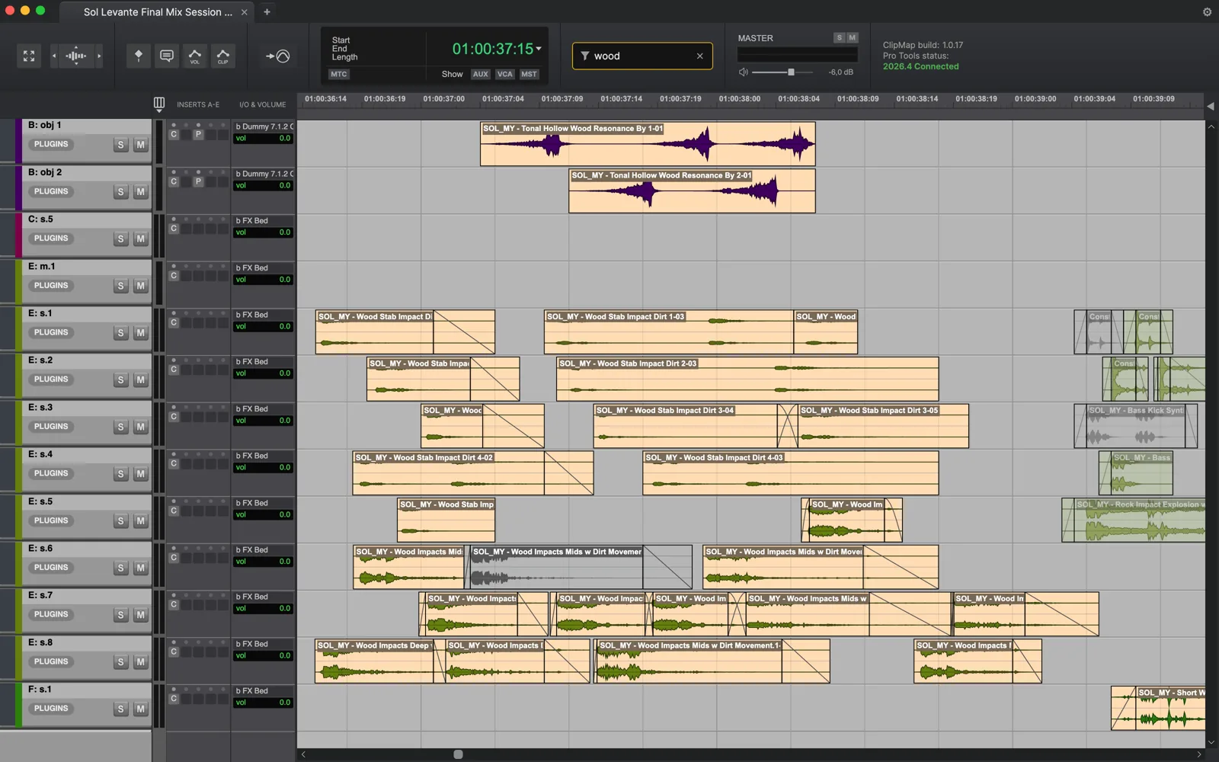The width and height of the screenshot is (1219, 762).
Task: Toggle the MTC button
Action: [x=339, y=74]
